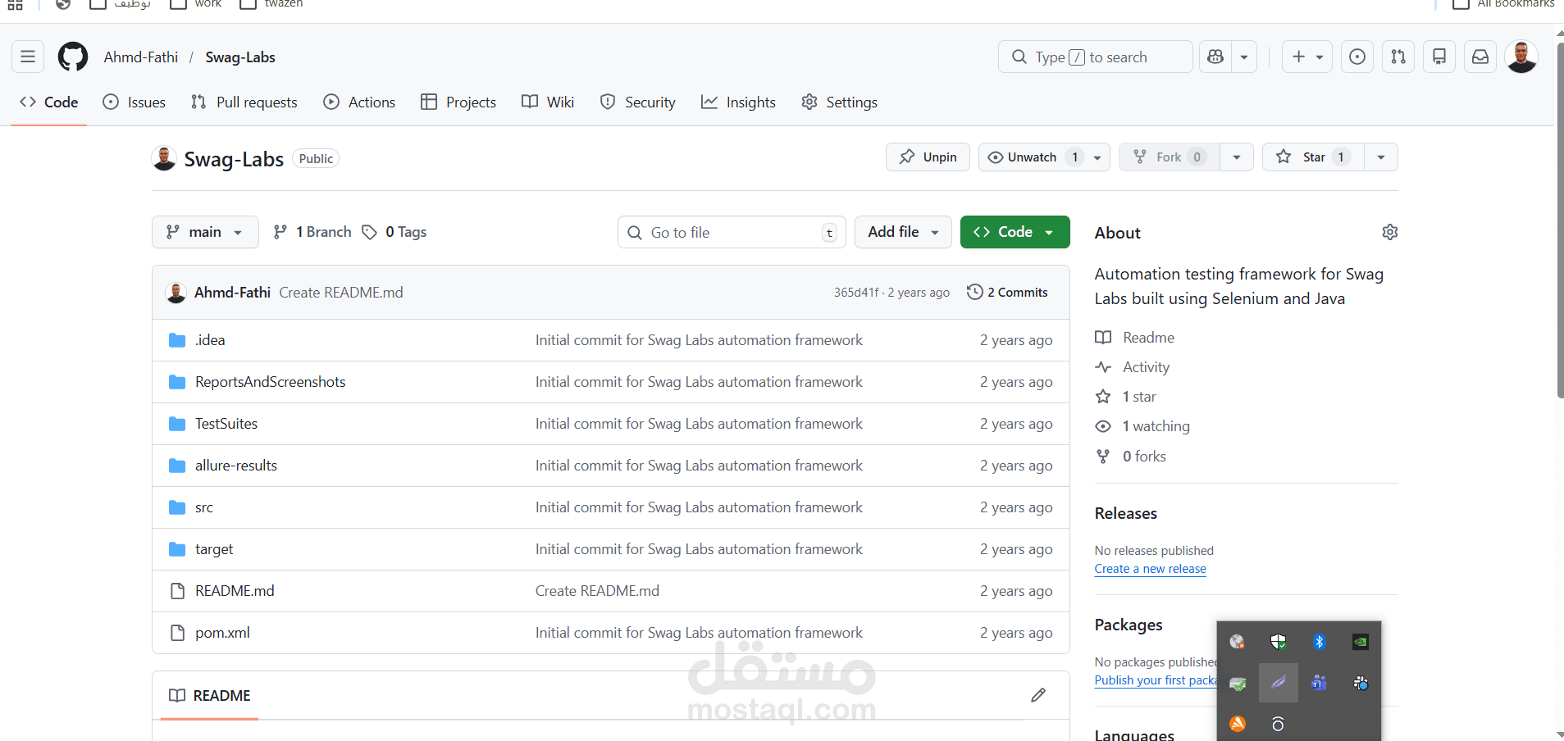The width and height of the screenshot is (1564, 741).
Task: Switch to the Actions tab
Action: point(359,102)
